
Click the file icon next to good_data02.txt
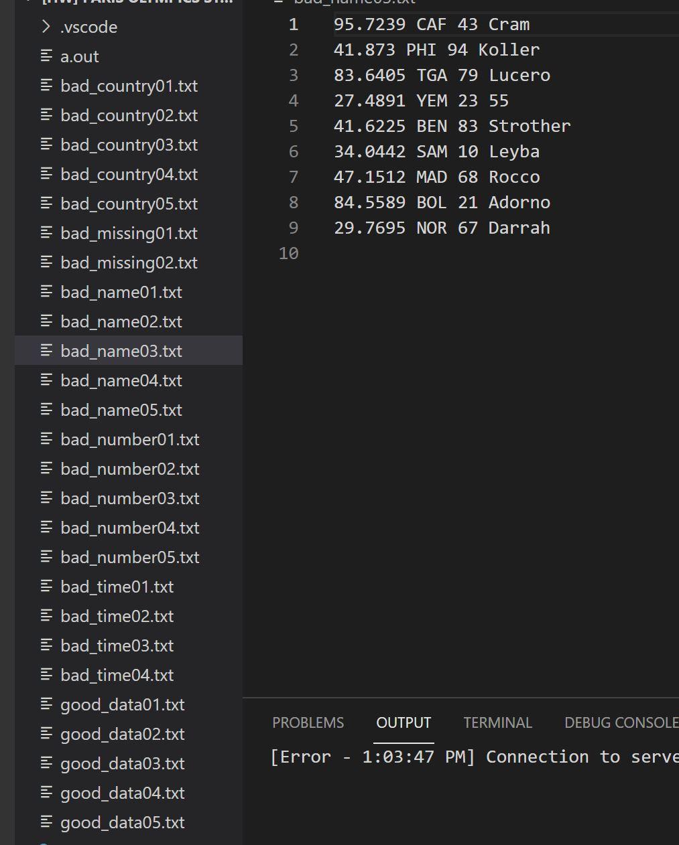click(46, 734)
